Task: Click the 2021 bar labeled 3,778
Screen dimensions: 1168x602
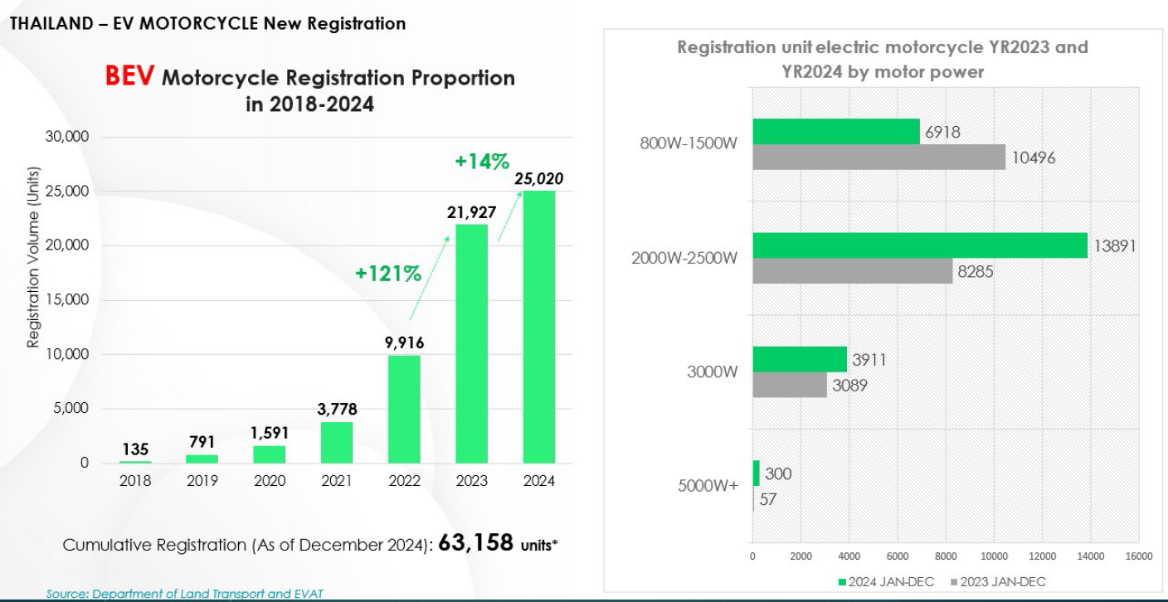Action: [x=337, y=443]
